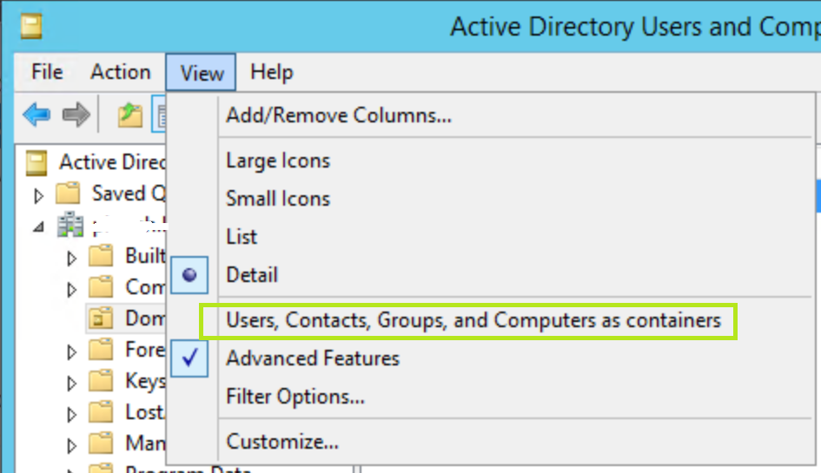Select the Active Directory root node icon
Image resolution: width=821 pixels, height=473 pixels.
click(x=36, y=161)
